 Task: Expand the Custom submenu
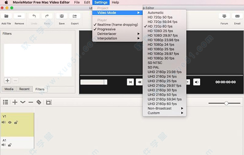click(164, 113)
